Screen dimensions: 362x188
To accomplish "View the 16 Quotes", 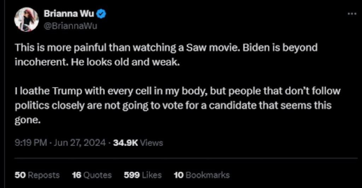I will tap(92, 175).
